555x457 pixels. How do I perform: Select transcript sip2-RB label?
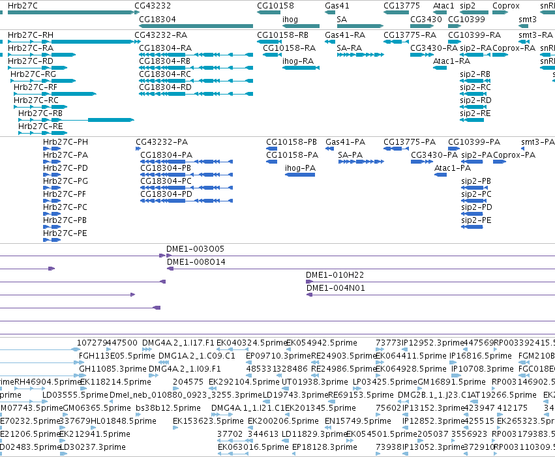[475, 74]
